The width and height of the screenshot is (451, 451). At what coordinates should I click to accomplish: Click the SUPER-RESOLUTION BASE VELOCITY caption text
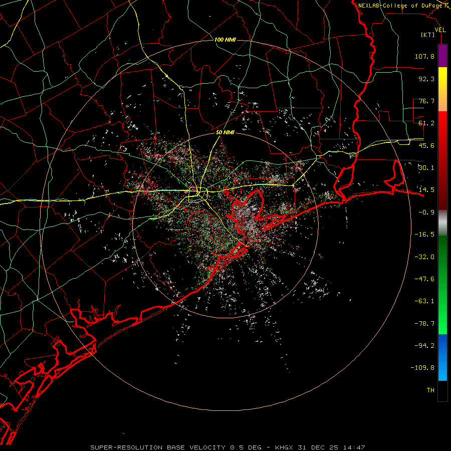[x=158, y=447]
